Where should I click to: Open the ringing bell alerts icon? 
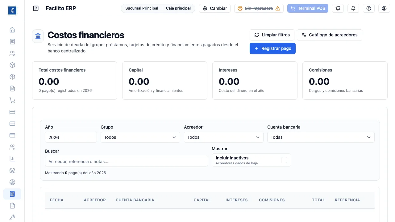[x=338, y=8]
